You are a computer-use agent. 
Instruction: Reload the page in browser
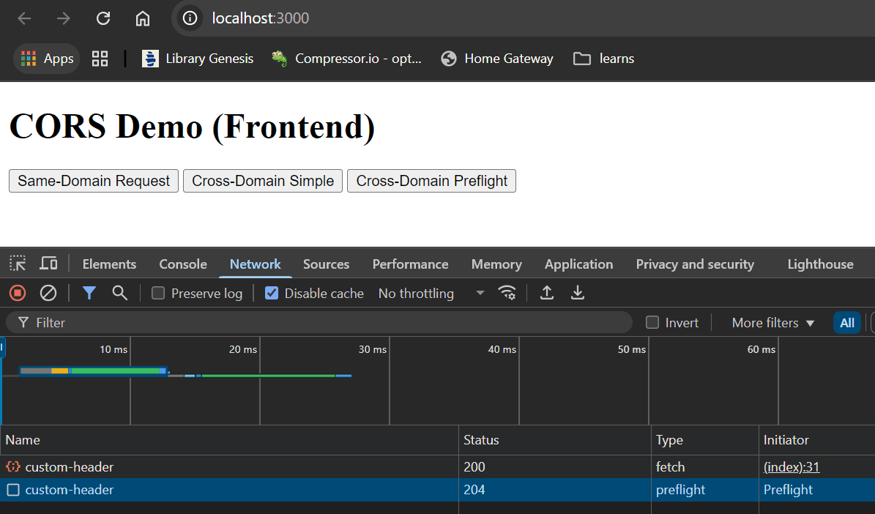point(103,18)
